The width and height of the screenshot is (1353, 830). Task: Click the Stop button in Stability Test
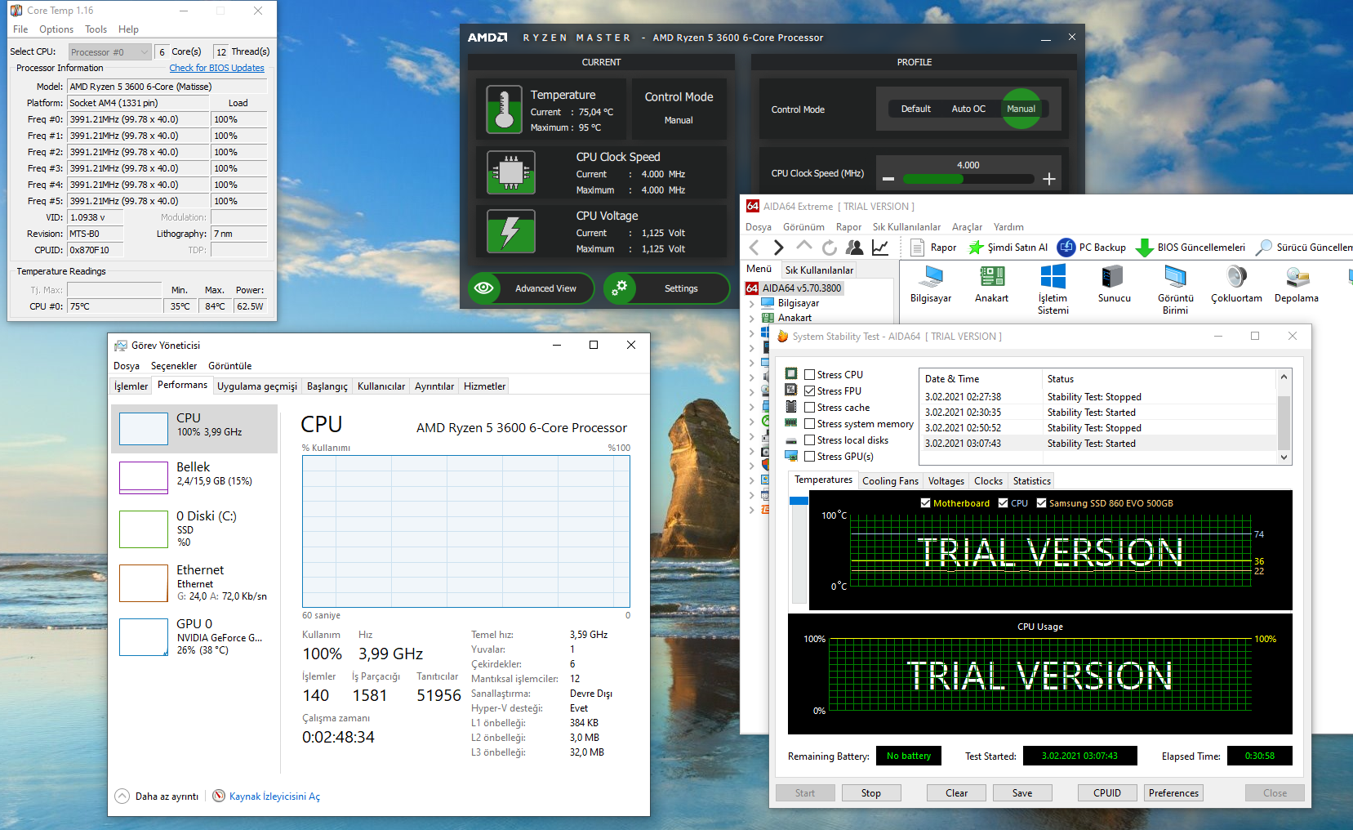(x=871, y=793)
